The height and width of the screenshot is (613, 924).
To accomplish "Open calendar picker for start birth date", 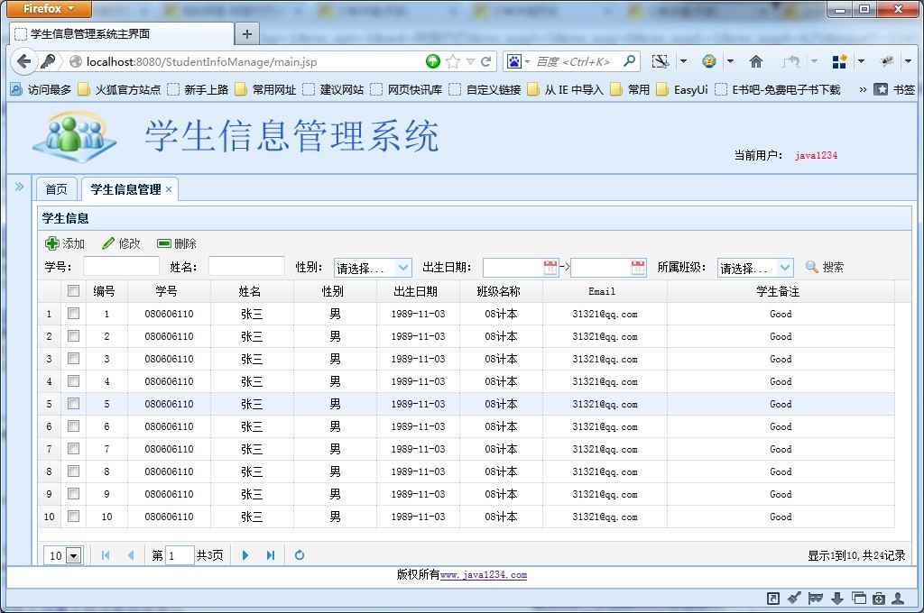I will coord(550,268).
